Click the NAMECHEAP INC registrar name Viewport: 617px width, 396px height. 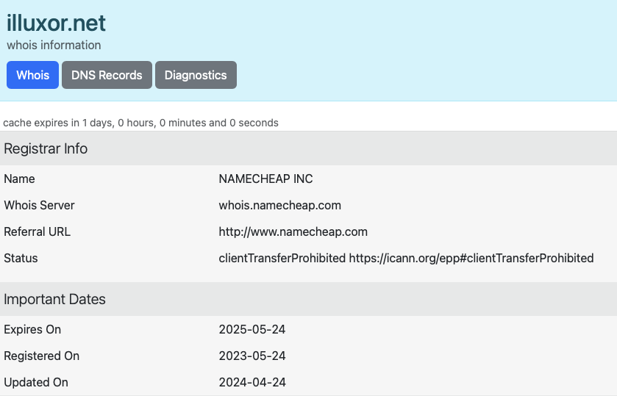[x=265, y=179]
